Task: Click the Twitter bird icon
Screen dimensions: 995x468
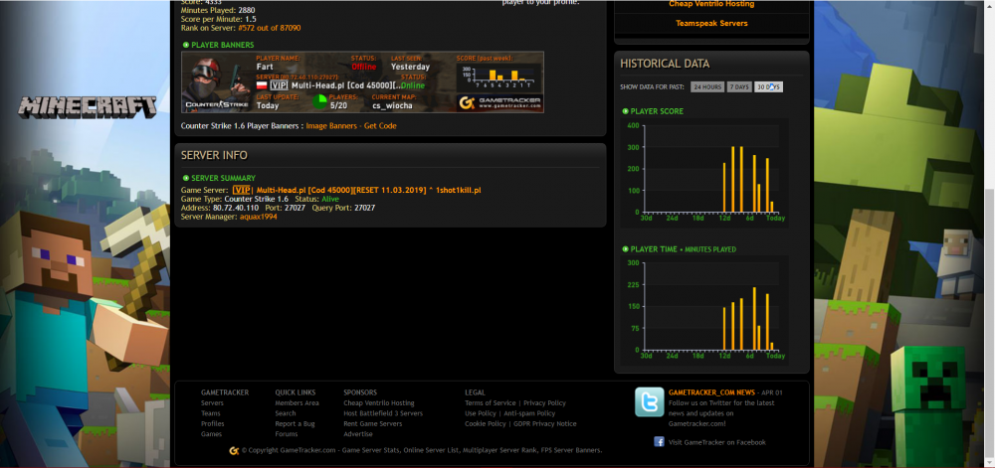Action: 649,401
